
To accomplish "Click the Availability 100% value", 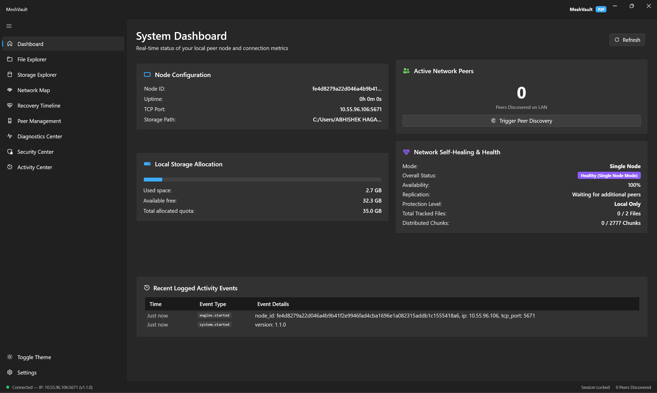I will pyautogui.click(x=634, y=185).
